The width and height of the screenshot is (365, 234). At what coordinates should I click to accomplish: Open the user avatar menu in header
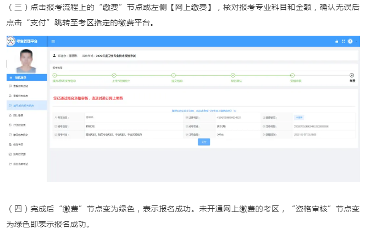click(350, 41)
